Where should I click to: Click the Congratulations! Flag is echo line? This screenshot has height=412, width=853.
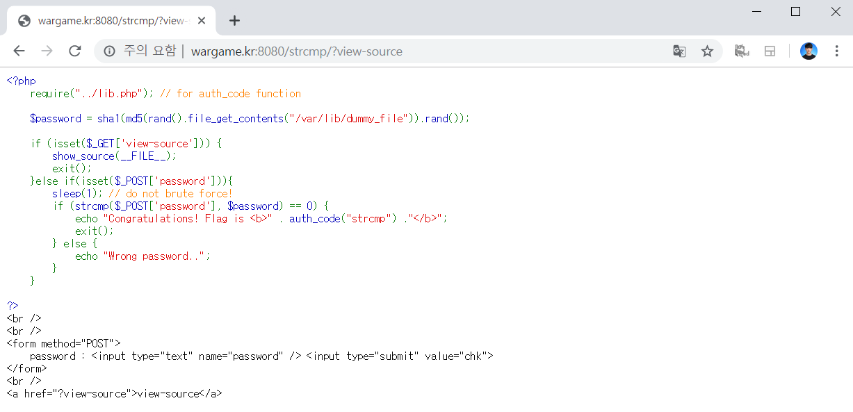point(261,218)
